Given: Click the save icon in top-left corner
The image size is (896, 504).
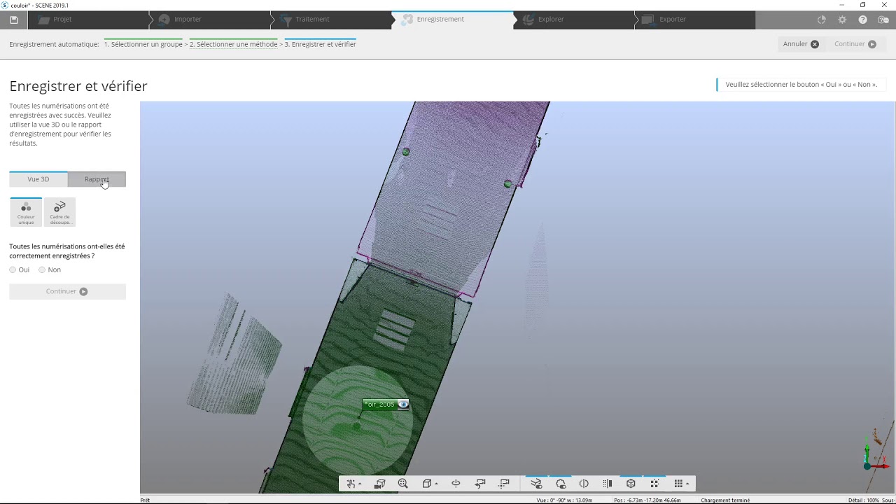Looking at the screenshot, I should [x=14, y=20].
